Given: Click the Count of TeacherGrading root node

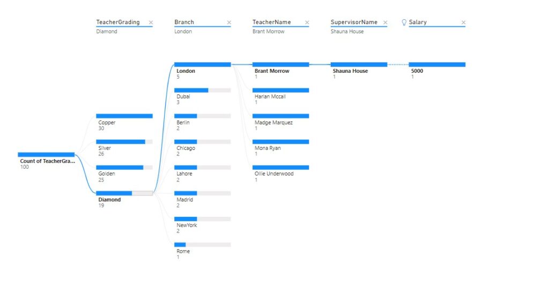Looking at the screenshot, I should 46,161.
